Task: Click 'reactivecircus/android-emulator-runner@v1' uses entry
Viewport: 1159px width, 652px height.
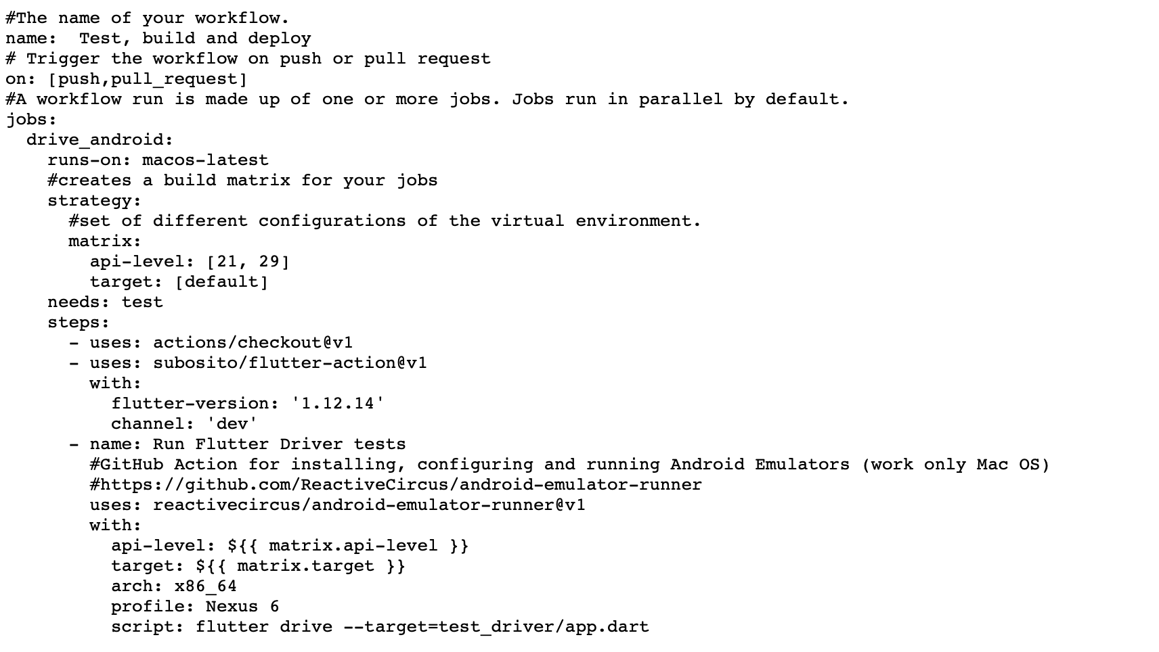Action: pyautogui.click(x=369, y=505)
